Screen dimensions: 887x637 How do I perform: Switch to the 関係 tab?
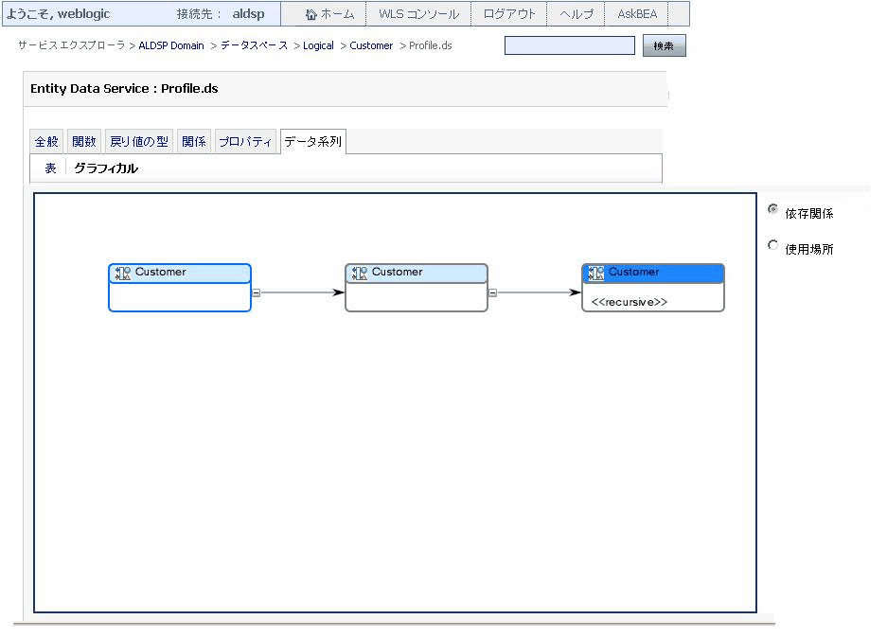(x=193, y=141)
